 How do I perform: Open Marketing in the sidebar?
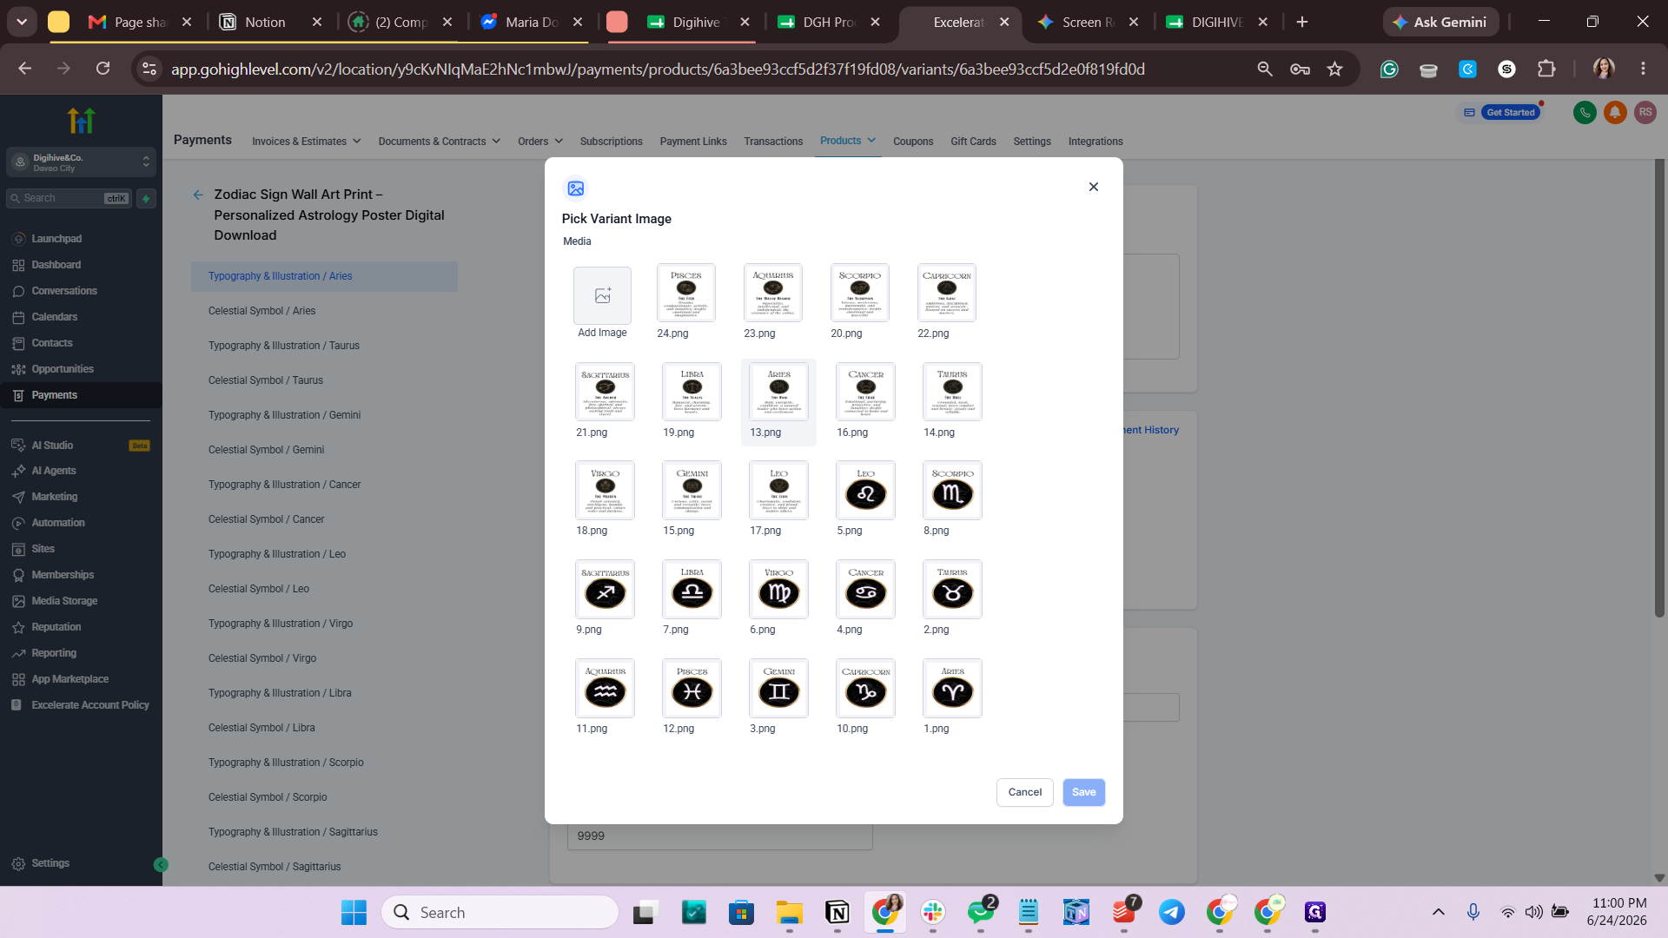[54, 497]
